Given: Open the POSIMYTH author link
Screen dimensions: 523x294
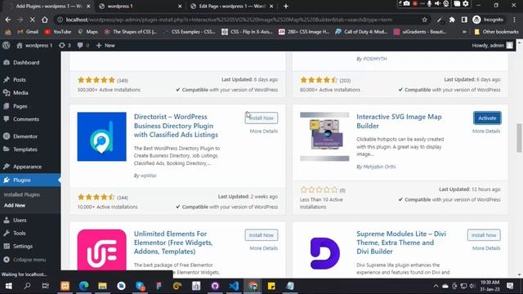Looking at the screenshot, I should [375, 59].
